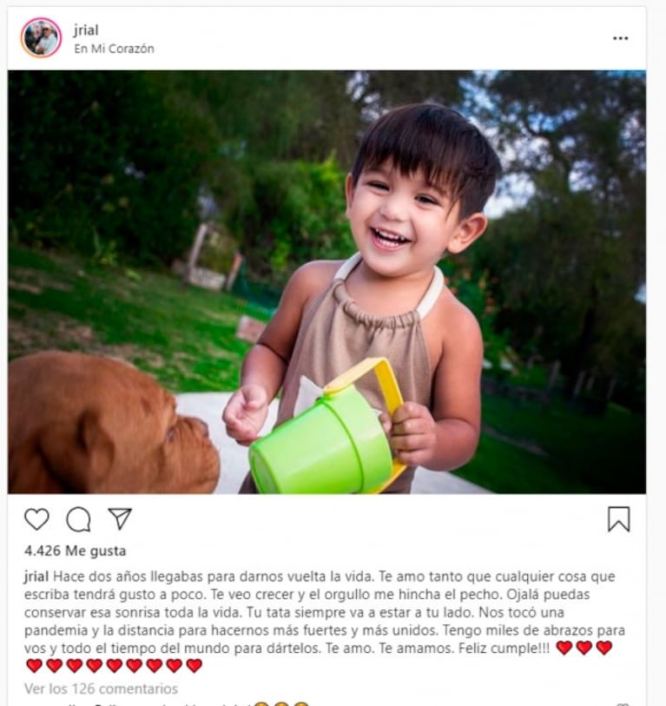This screenshot has height=706, width=666.
Task: Click the caption text starting 'Hace dos años'
Action: (x=324, y=612)
